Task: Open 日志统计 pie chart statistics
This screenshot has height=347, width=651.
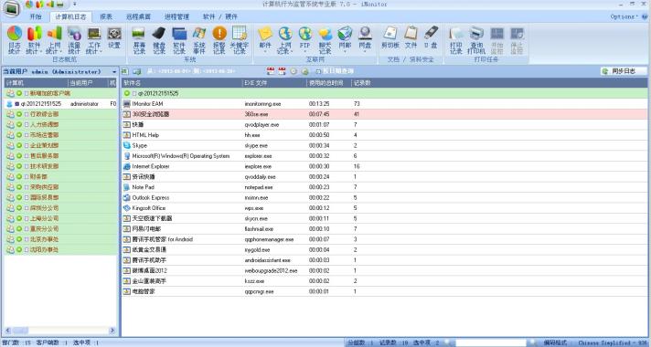Action: click(x=15, y=40)
